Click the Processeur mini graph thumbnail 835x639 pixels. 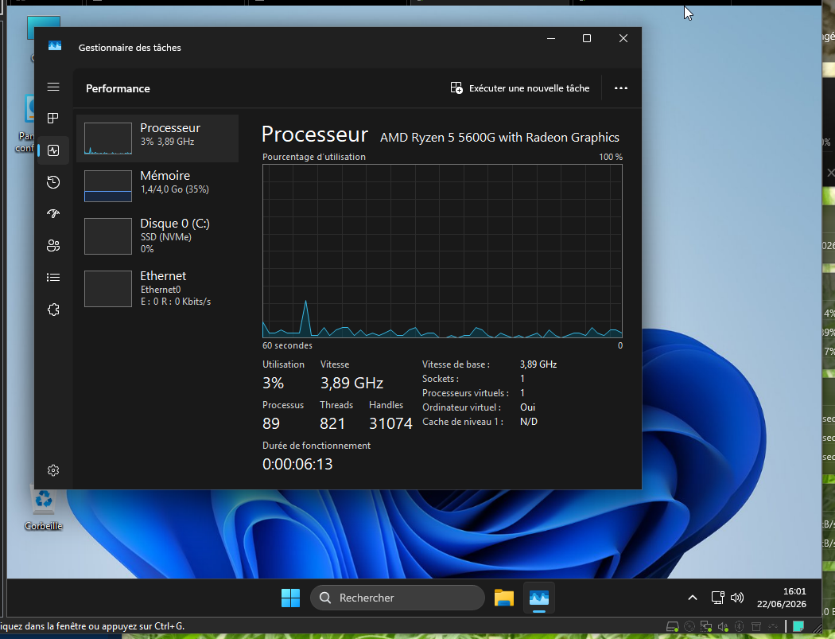[x=108, y=138]
